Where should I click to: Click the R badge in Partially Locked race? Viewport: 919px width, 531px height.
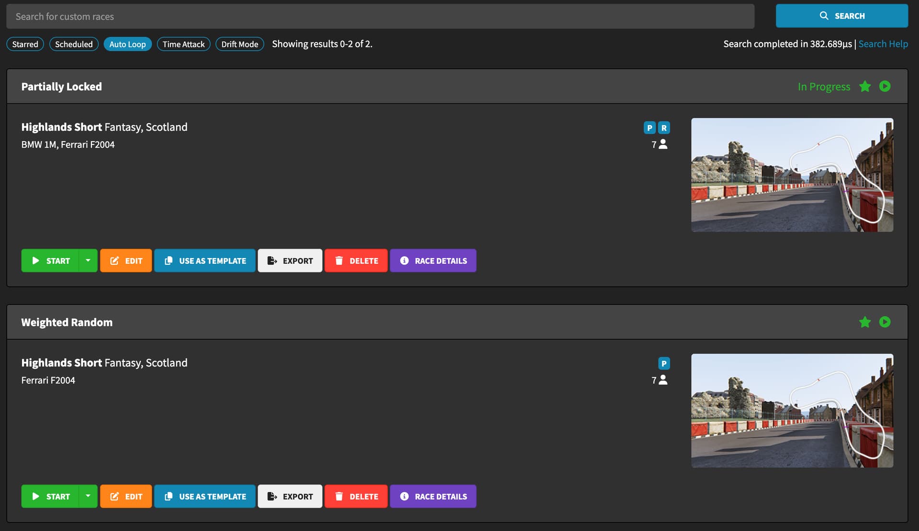[x=663, y=128]
